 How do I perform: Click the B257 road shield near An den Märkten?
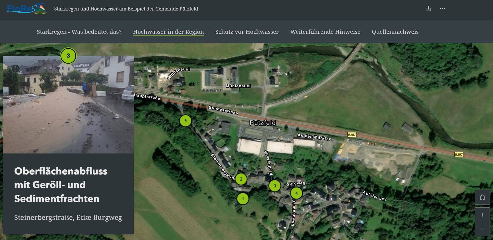[352, 135]
